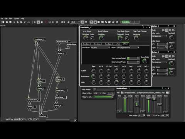This screenshot has height=139, width=185.
Task: Switch to the Envelope 3 tab
Action: pos(109,44)
